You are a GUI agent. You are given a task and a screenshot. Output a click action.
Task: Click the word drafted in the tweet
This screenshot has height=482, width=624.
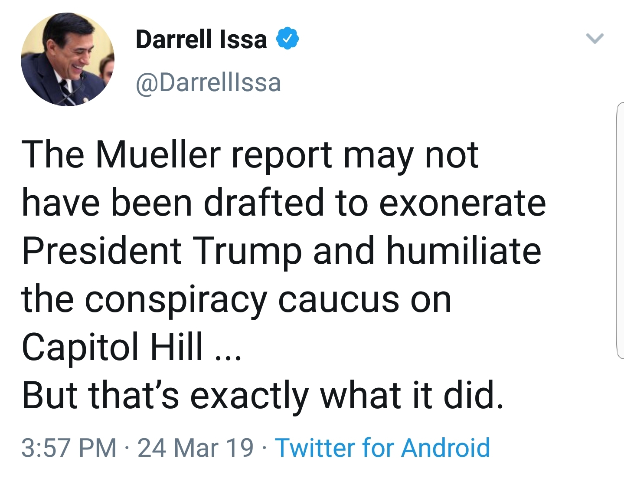(x=264, y=203)
